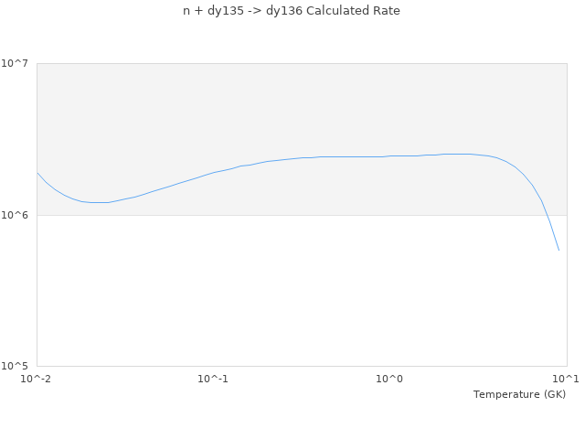
Task: Click the 10^1 x-axis tick label
Action: click(566, 379)
